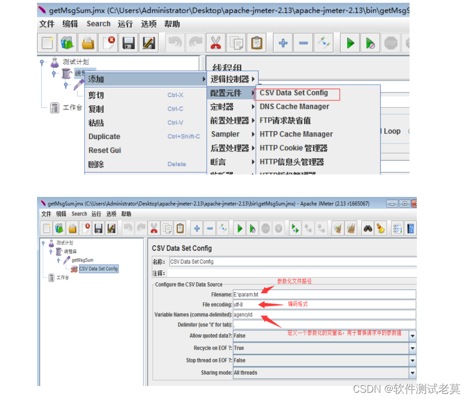Click Cut scissors icon in context-menu window toolbar
Image resolution: width=469 pixels, height=400 pixels.
(215, 43)
